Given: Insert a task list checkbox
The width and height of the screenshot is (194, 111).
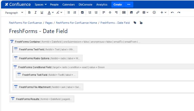Looking at the screenshot, I should (82, 12).
